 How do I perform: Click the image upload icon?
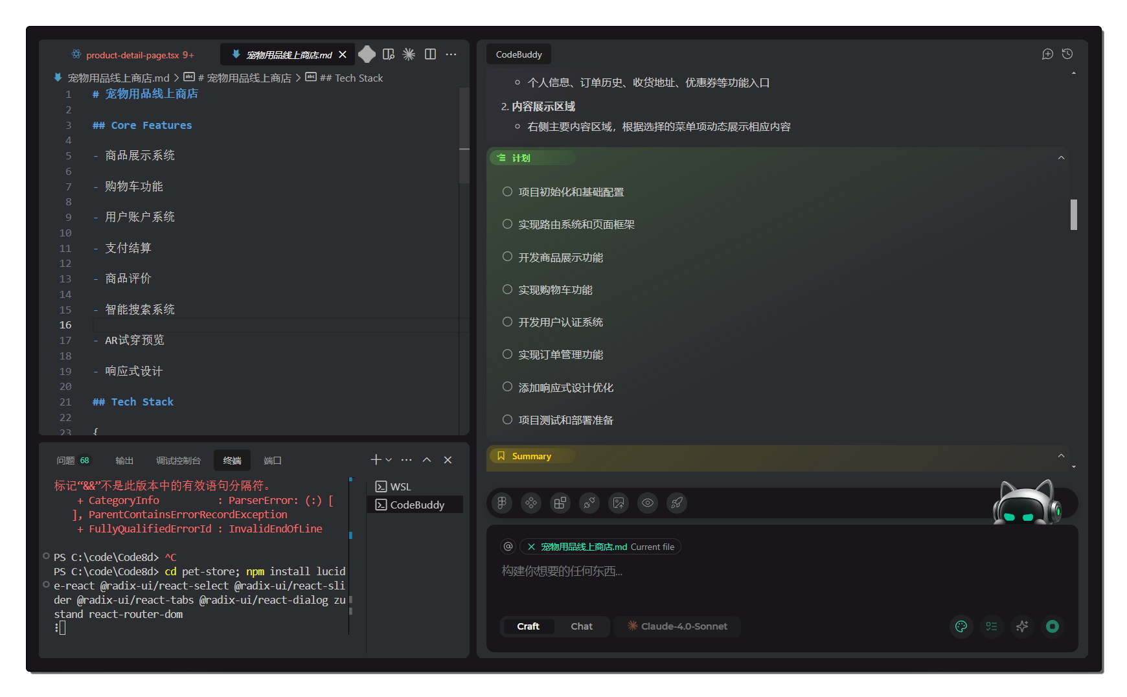coord(619,503)
